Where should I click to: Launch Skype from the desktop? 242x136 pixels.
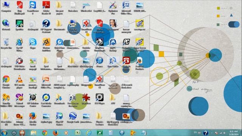(x=33, y=43)
